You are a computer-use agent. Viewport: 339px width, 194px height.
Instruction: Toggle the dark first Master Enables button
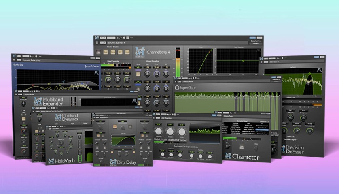pos(98,52)
